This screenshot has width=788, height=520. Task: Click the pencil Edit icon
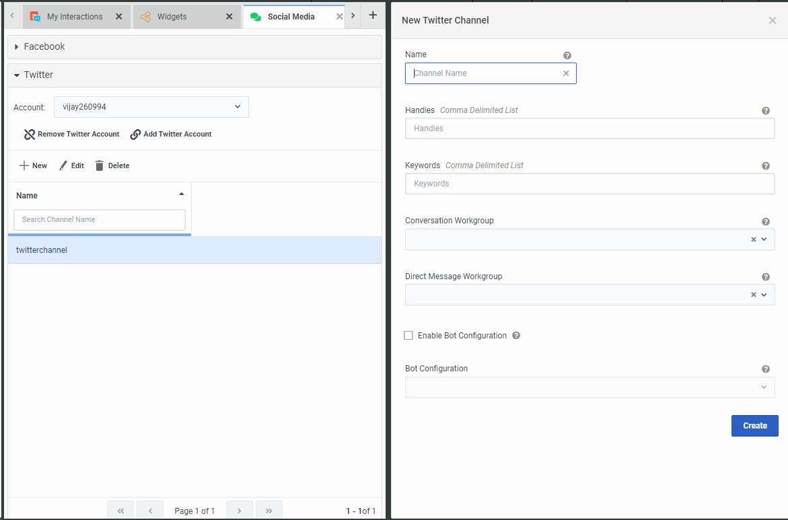63,165
